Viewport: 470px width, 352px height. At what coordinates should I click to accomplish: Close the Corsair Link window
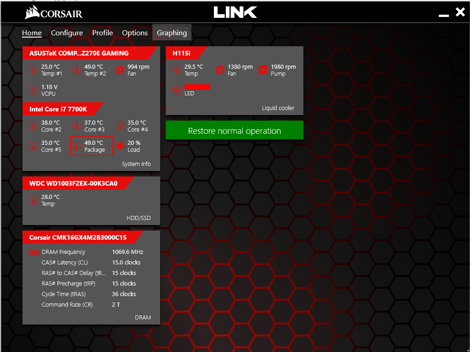(x=460, y=12)
